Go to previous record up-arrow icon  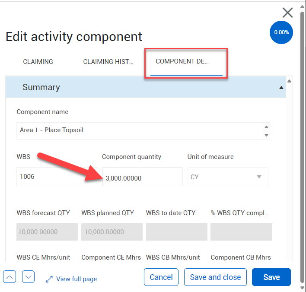(10, 277)
